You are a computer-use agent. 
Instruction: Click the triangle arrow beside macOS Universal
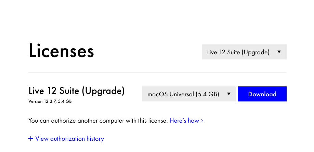229,94
